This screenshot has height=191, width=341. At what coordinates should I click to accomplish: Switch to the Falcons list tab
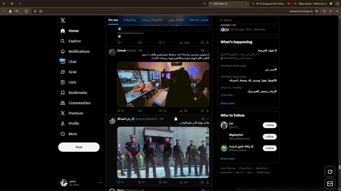click(199, 20)
